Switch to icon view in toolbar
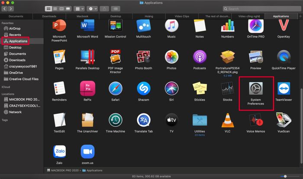303x179 pixels. tap(48, 9)
